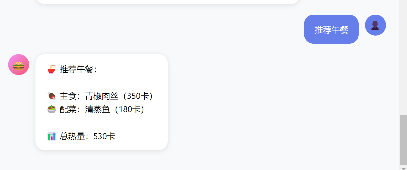Click the scrollbar track above the thumb
This screenshot has height=170, width=407.
click(403, 58)
